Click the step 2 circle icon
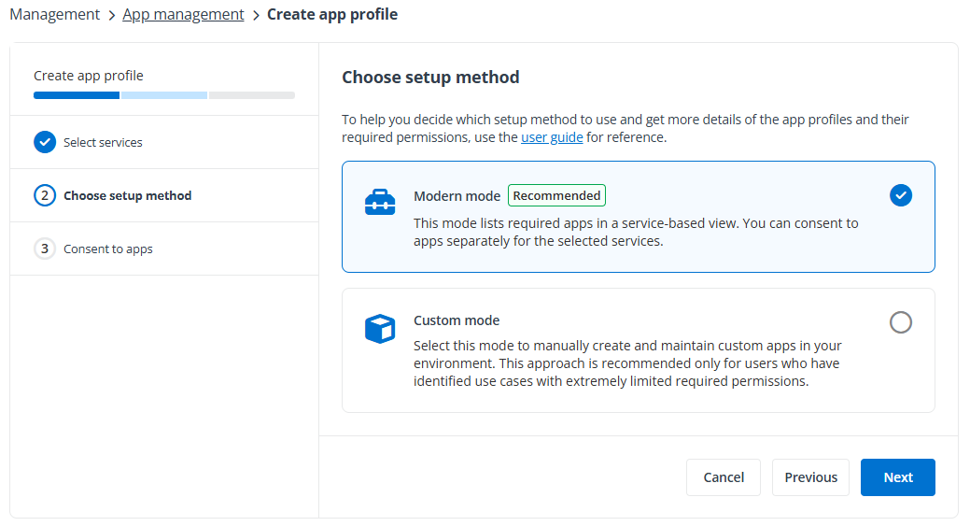The image size is (970, 526). pos(45,195)
